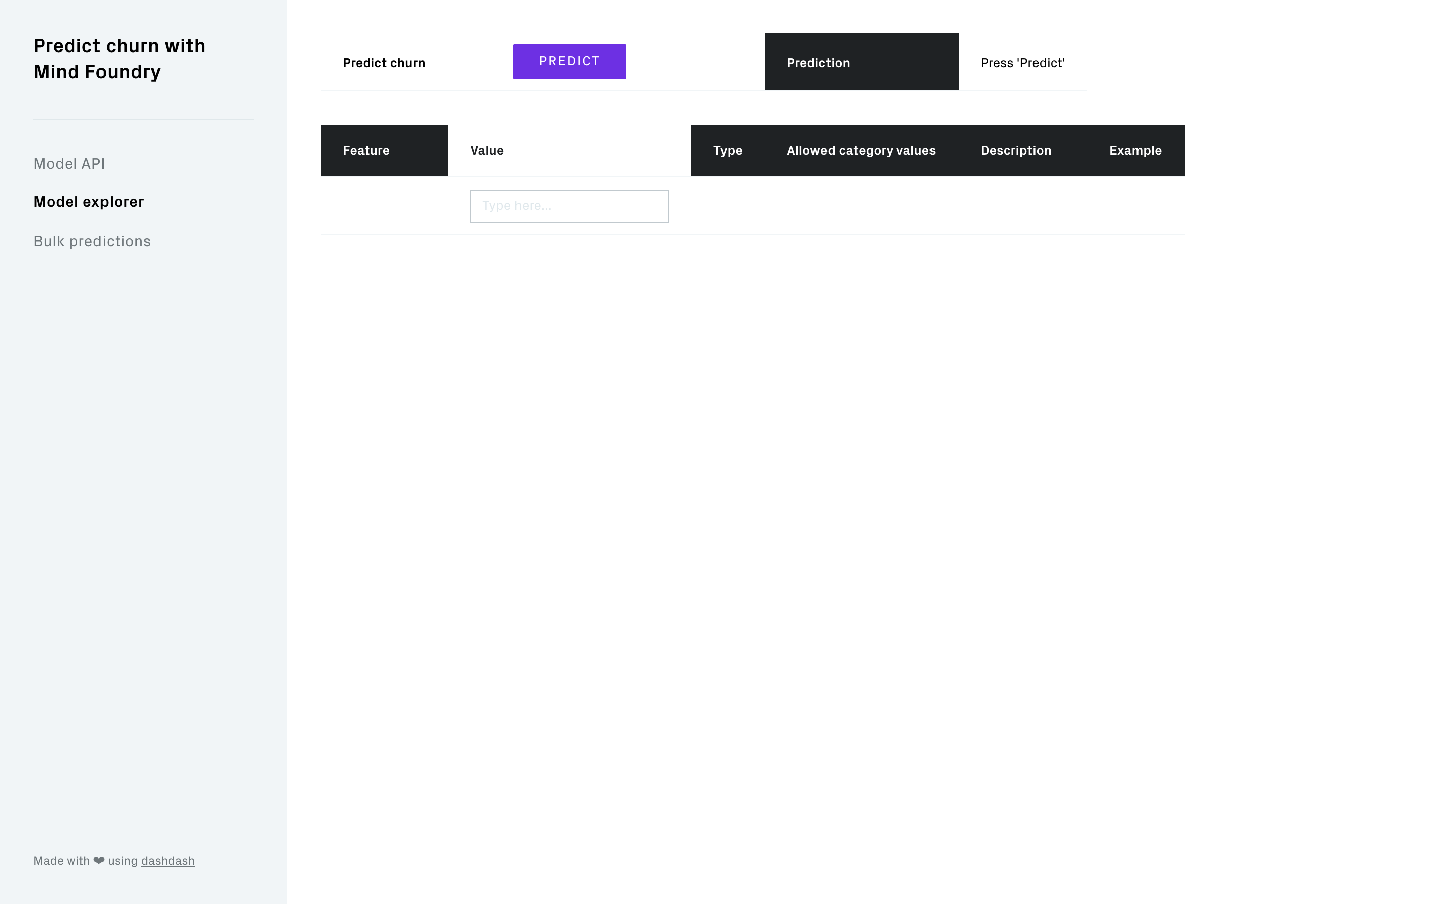
Task: Click the Allowed category values header
Action: [861, 150]
